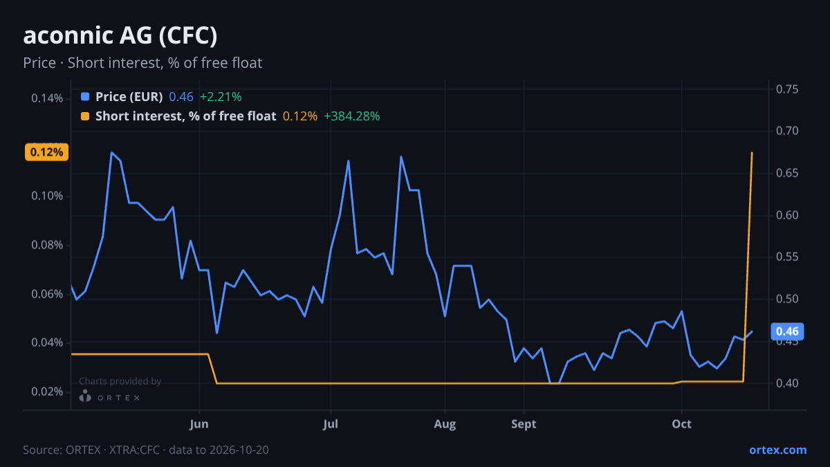830x467 pixels.
Task: Click the 0.40 right axis label
Action: pos(787,383)
